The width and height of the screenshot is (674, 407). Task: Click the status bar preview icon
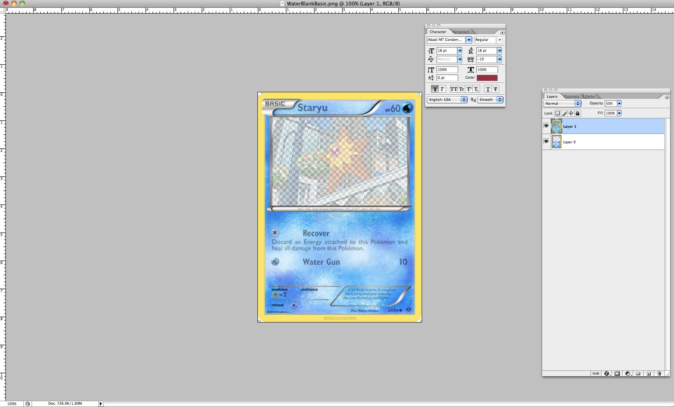(x=28, y=403)
